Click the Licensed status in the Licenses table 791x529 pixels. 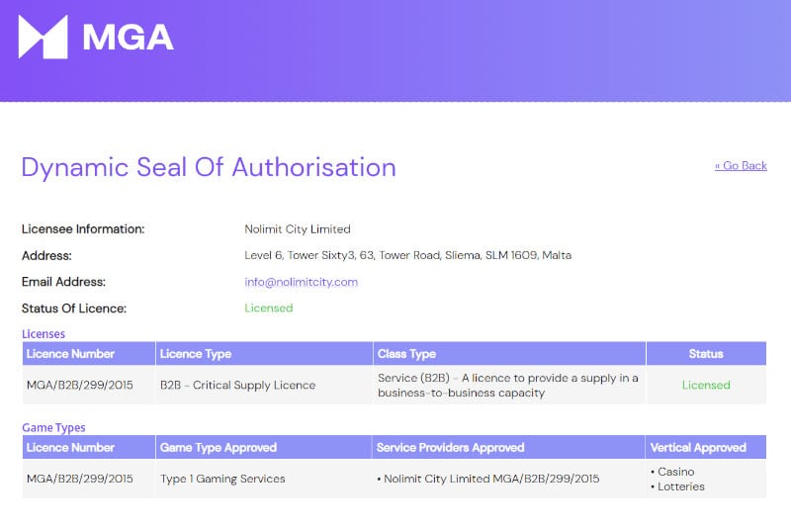point(706,385)
